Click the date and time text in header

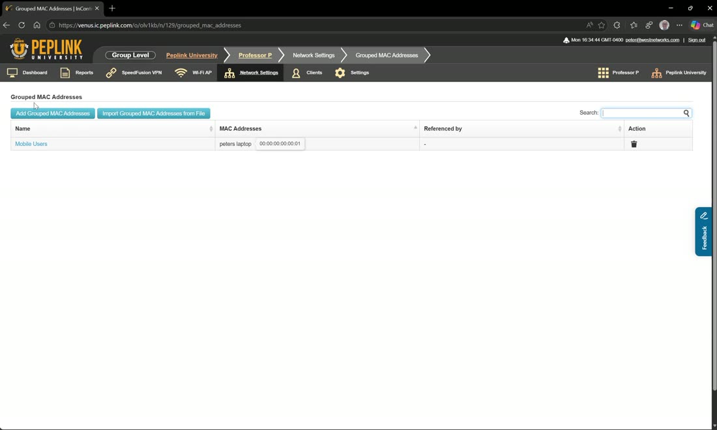tap(597, 40)
